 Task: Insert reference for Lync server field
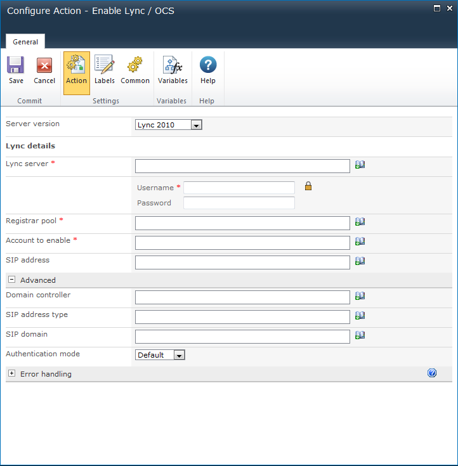point(360,164)
